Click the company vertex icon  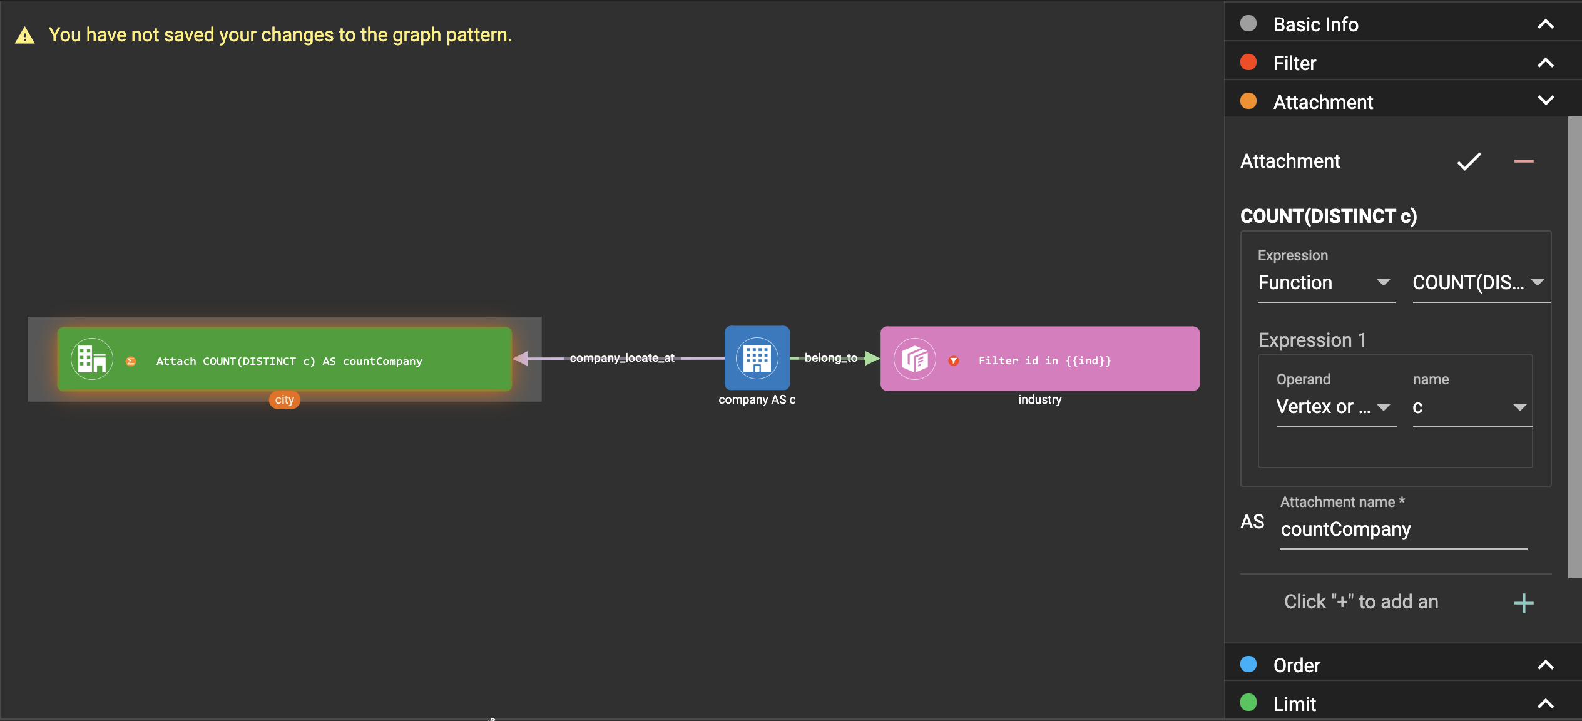pyautogui.click(x=757, y=358)
